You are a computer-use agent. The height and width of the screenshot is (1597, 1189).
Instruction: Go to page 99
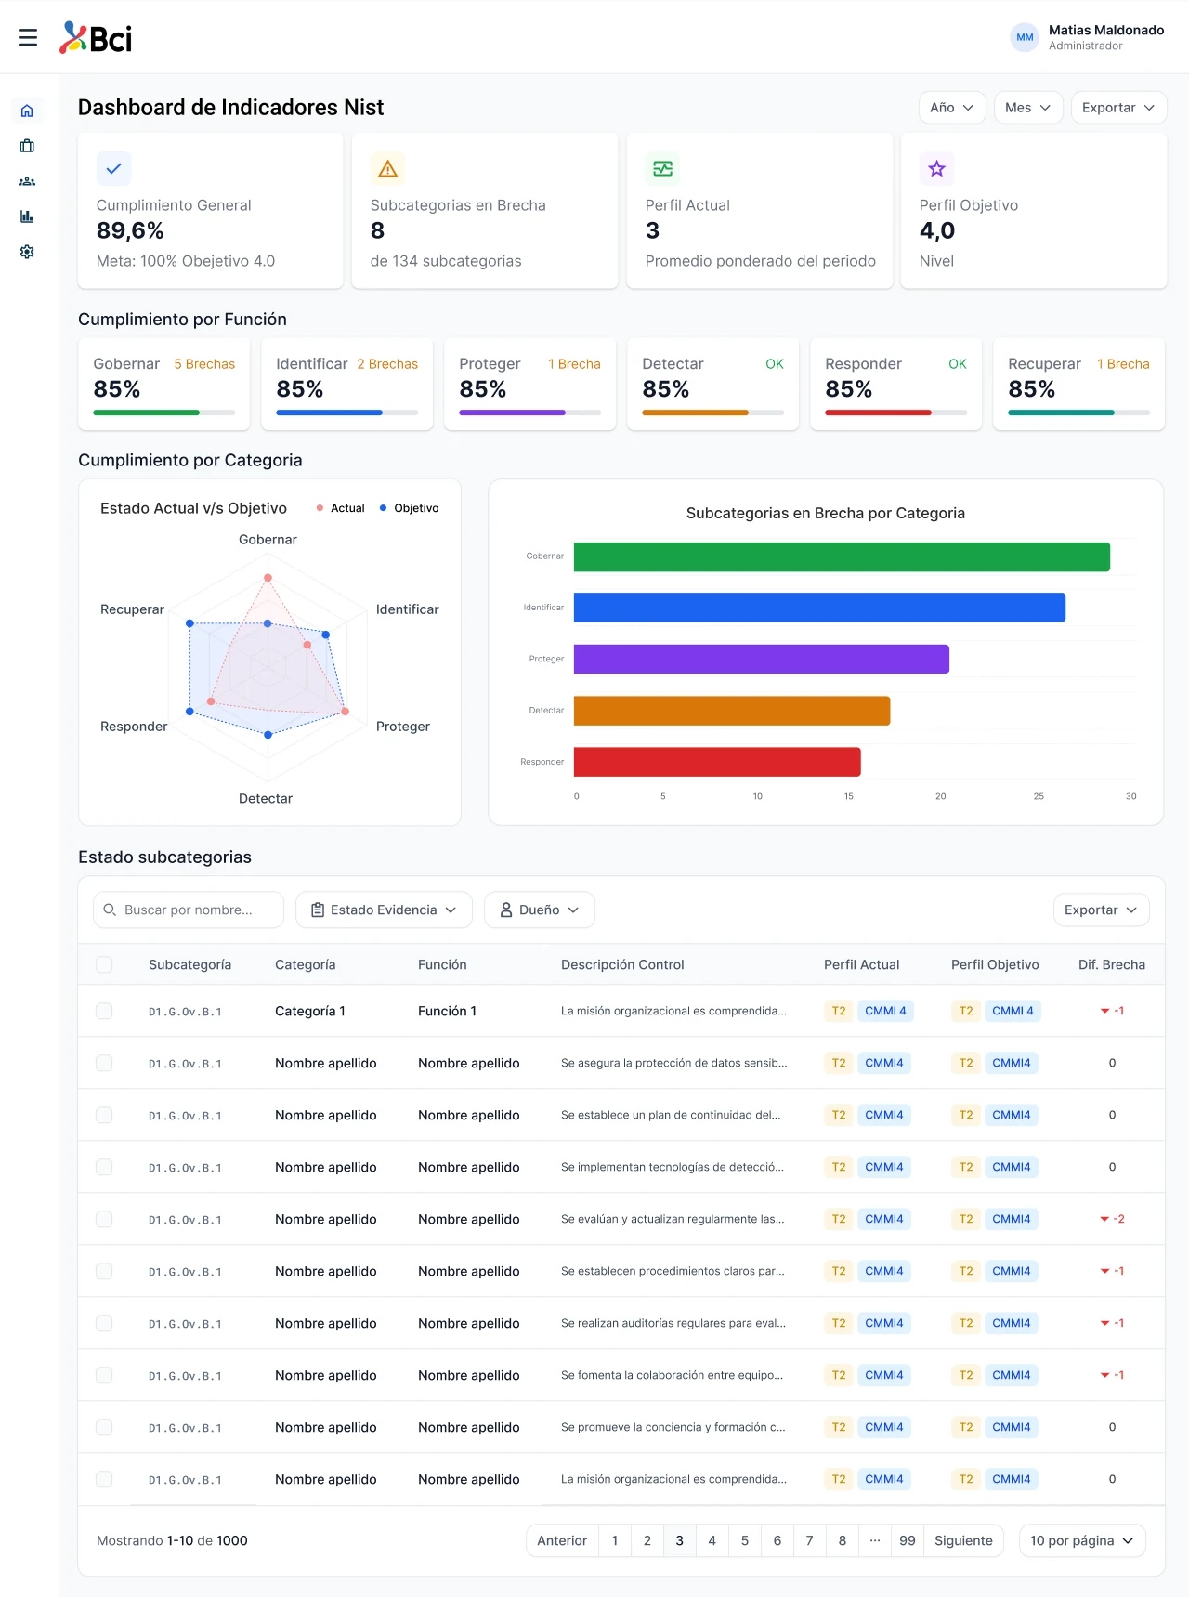(908, 1540)
